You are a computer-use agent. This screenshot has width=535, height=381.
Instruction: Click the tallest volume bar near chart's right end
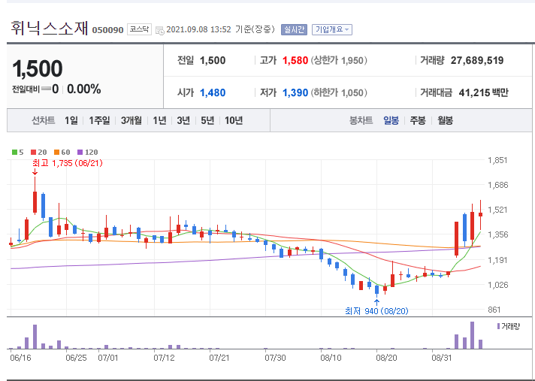472,335
